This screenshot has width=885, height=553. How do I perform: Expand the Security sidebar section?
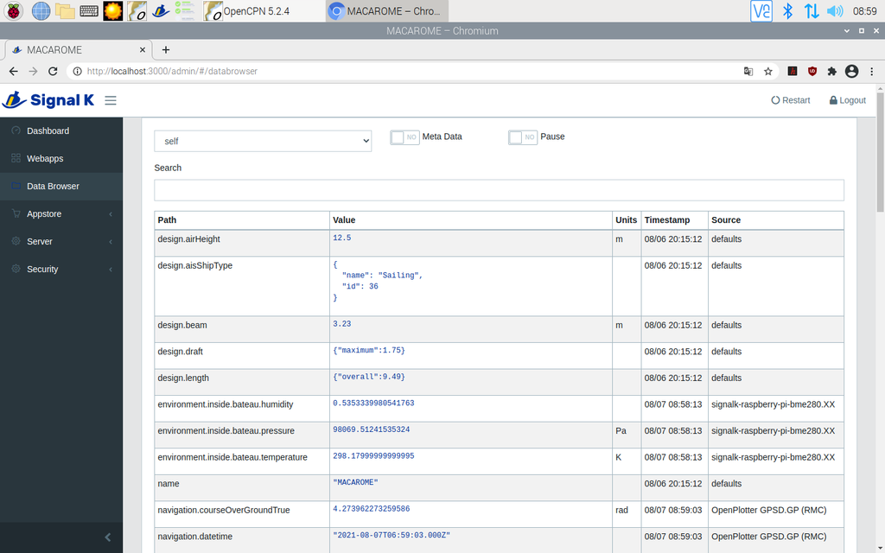pyautogui.click(x=61, y=270)
